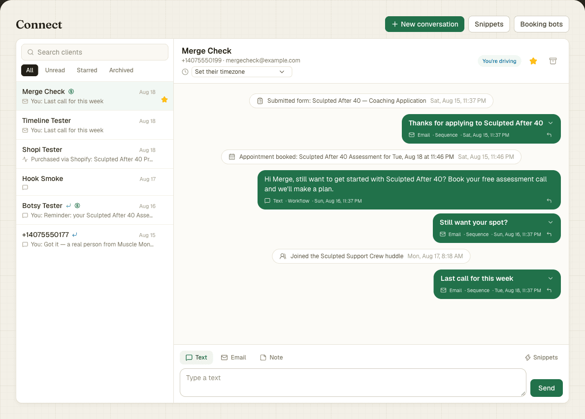Reply to the Last call for this week email
This screenshot has width=585, height=419.
coord(549,291)
